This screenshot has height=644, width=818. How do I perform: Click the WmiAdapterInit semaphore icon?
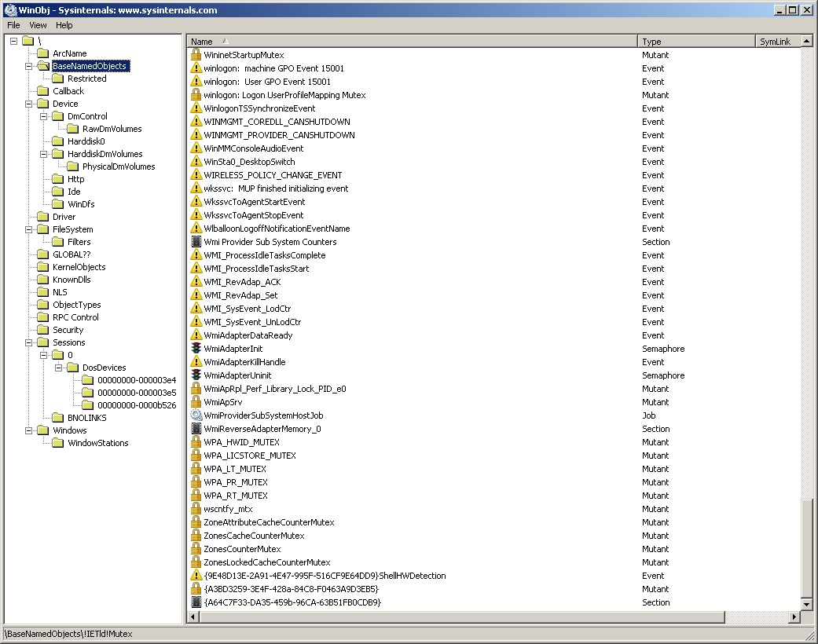point(196,349)
